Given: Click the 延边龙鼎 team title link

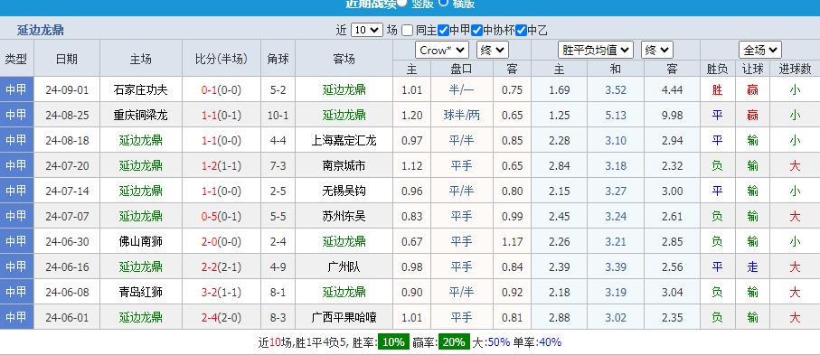Looking at the screenshot, I should pyautogui.click(x=41, y=30).
